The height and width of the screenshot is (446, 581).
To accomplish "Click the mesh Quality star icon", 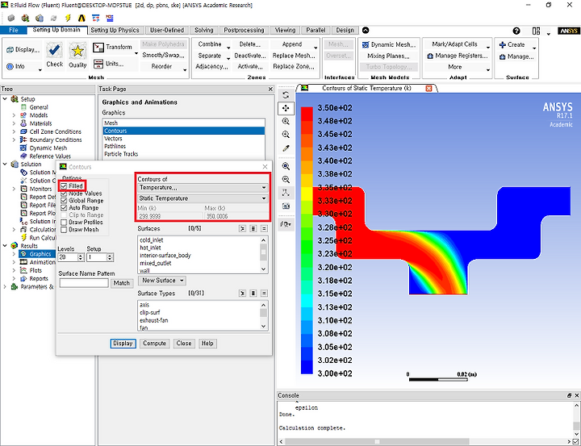I will (77, 51).
